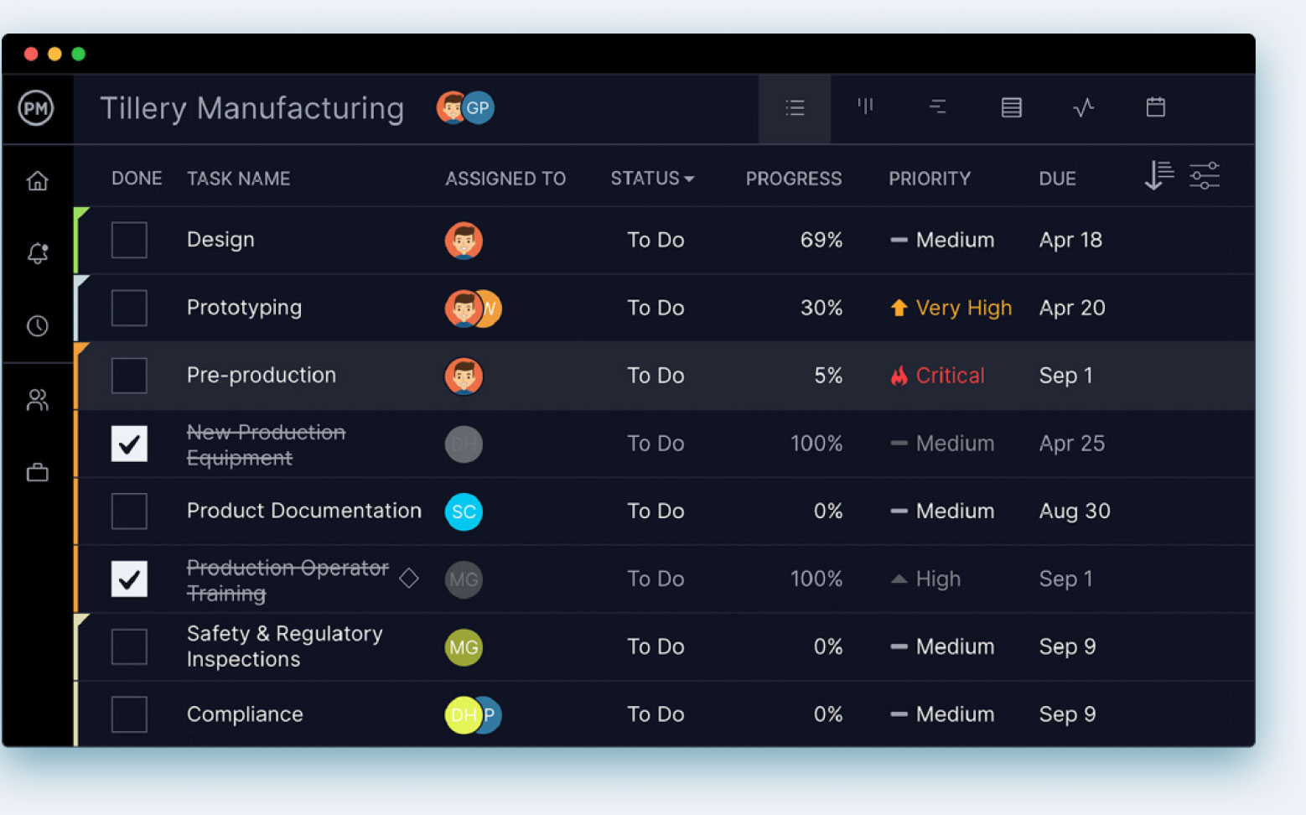This screenshot has height=815, width=1306.
Task: Open the Portfolio briefcase in the sidebar
Action: 38,472
